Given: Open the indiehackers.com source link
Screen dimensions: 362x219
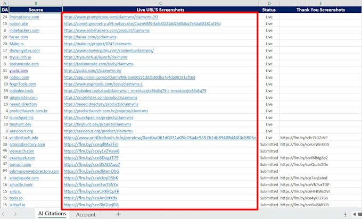Looking at the screenshot, I should click(24, 30).
